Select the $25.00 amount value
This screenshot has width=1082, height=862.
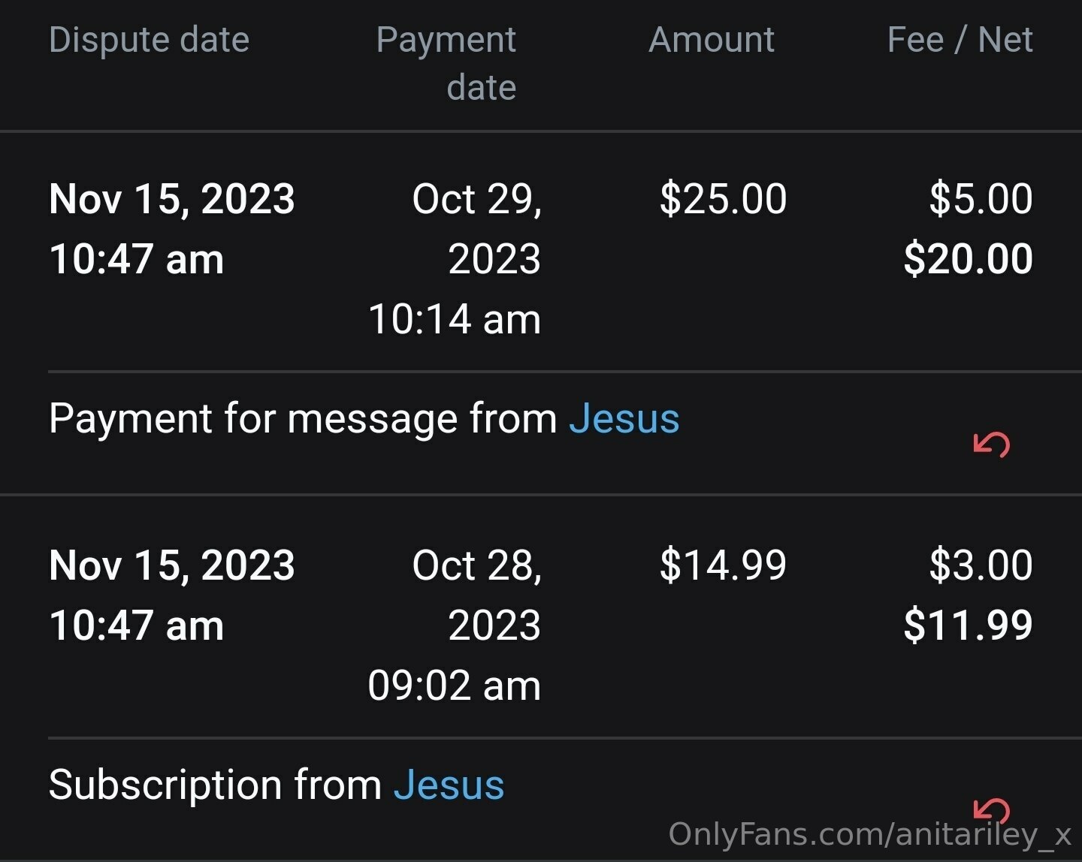pos(723,199)
